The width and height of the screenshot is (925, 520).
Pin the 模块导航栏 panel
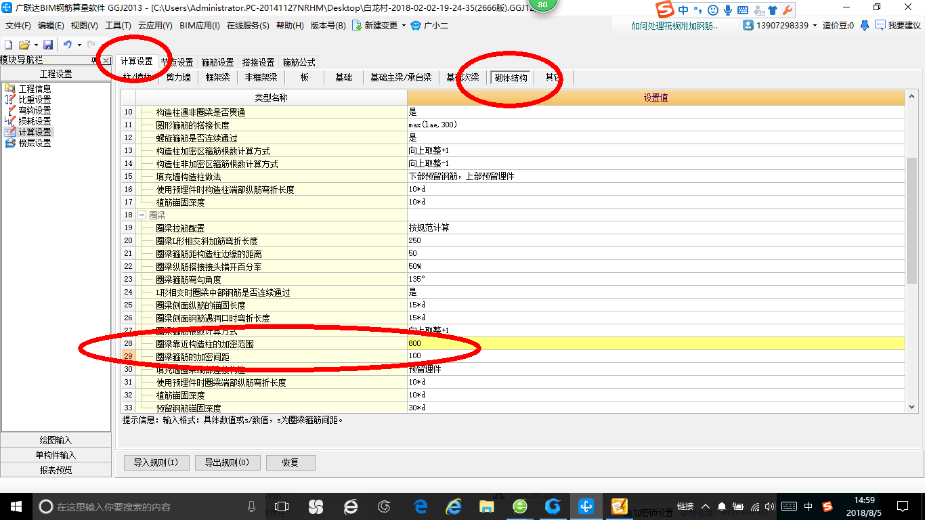point(95,60)
